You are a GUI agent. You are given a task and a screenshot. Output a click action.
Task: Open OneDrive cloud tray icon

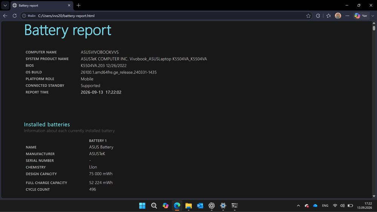315,206
